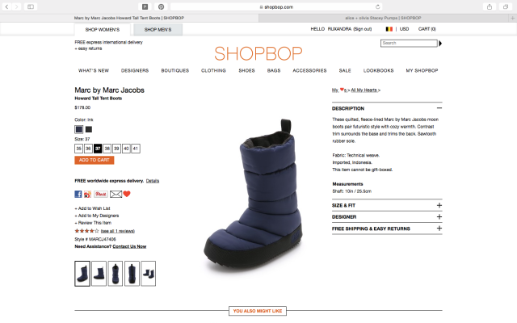
Task: Open Contact Us Now link
Action: tap(129, 246)
